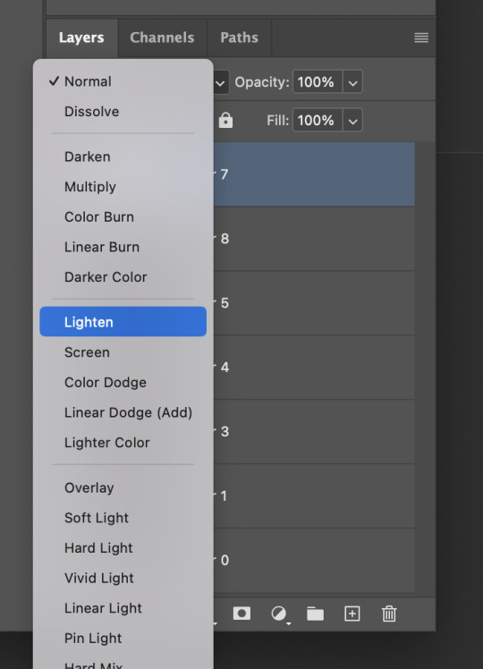Create new fill or adjustment layer

[279, 614]
